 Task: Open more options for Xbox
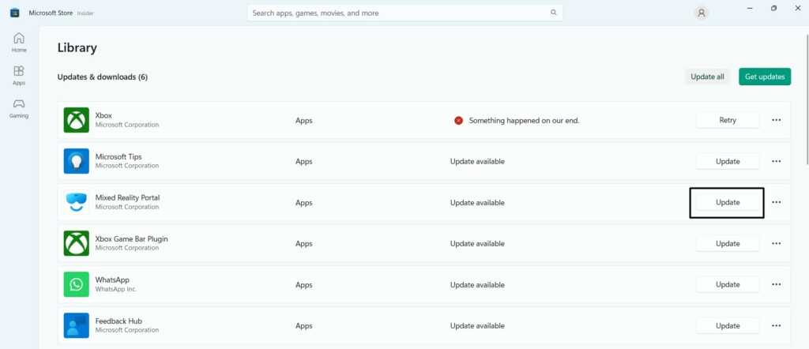click(776, 120)
